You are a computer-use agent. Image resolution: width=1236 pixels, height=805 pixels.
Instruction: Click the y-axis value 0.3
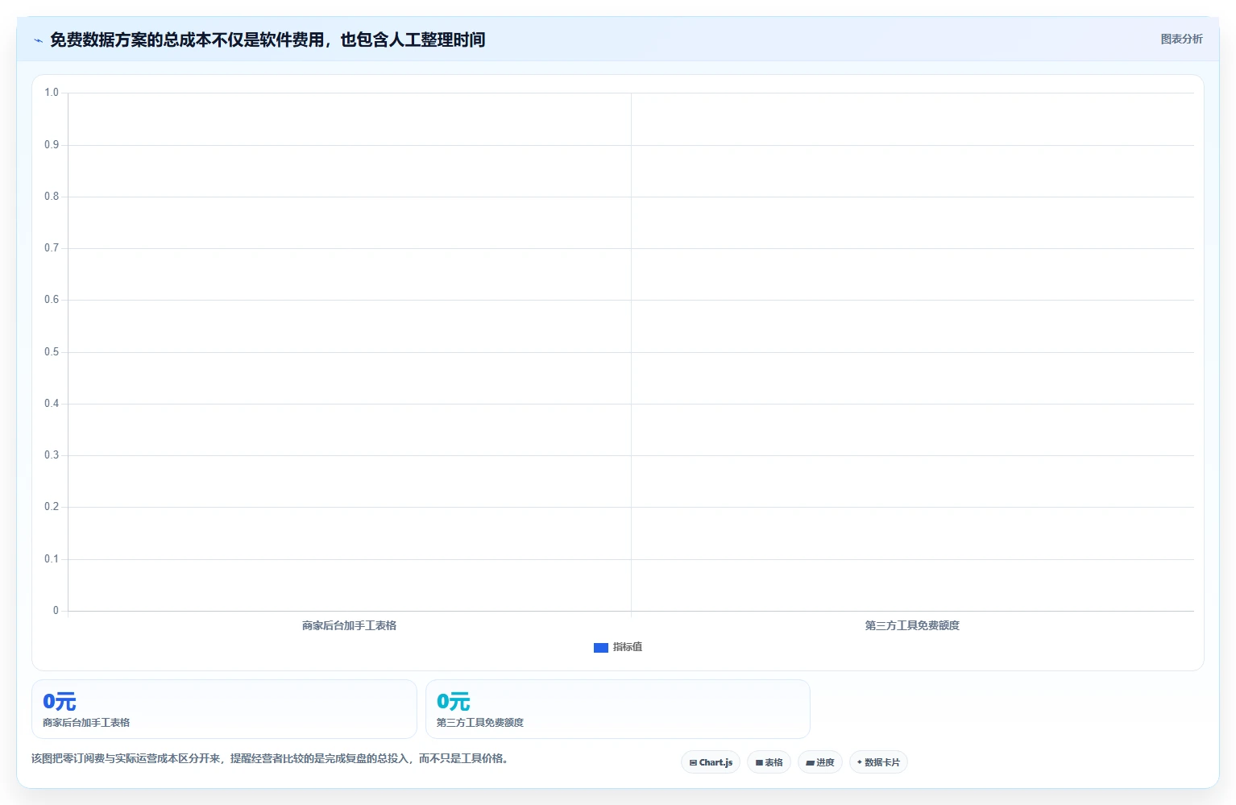52,455
